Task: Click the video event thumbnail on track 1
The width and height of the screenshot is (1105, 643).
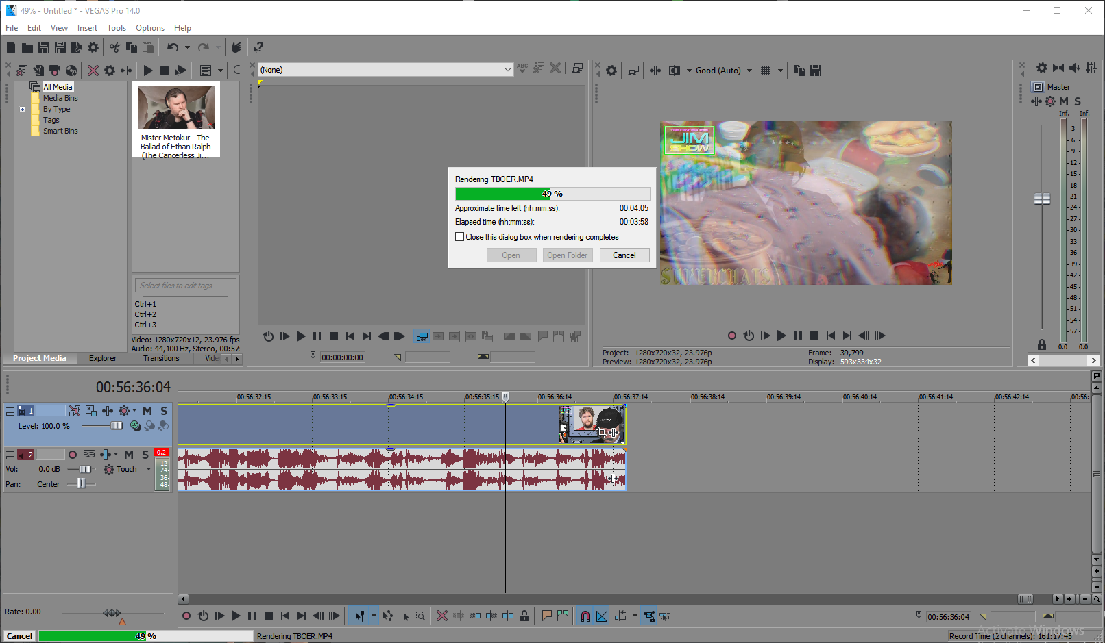Action: (593, 425)
